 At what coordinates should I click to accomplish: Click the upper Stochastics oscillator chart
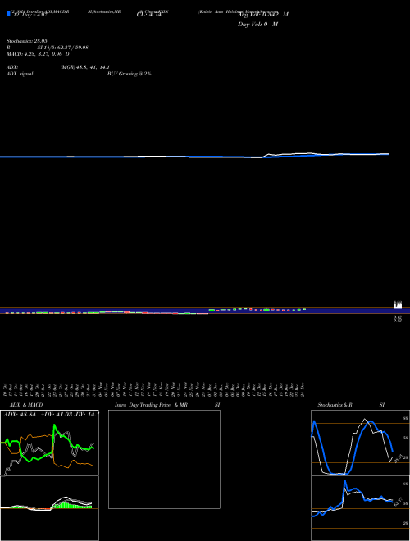360,443
